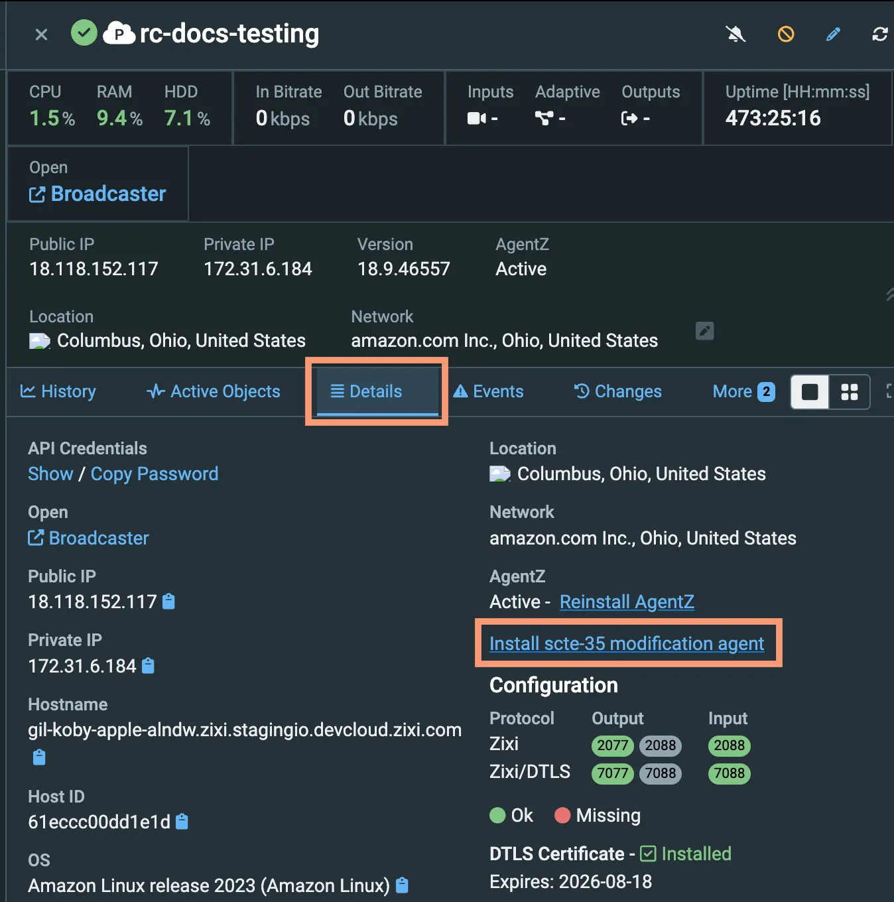Open Broadcaster link in Details section
This screenshot has height=902, width=894.
click(89, 538)
